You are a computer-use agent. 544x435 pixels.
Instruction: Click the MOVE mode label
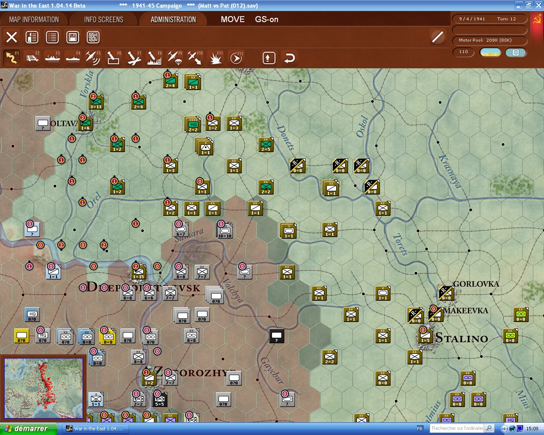tap(232, 19)
